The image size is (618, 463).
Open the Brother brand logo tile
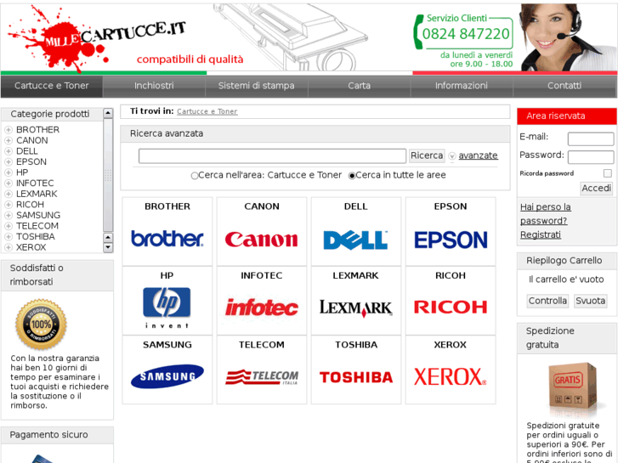[167, 239]
